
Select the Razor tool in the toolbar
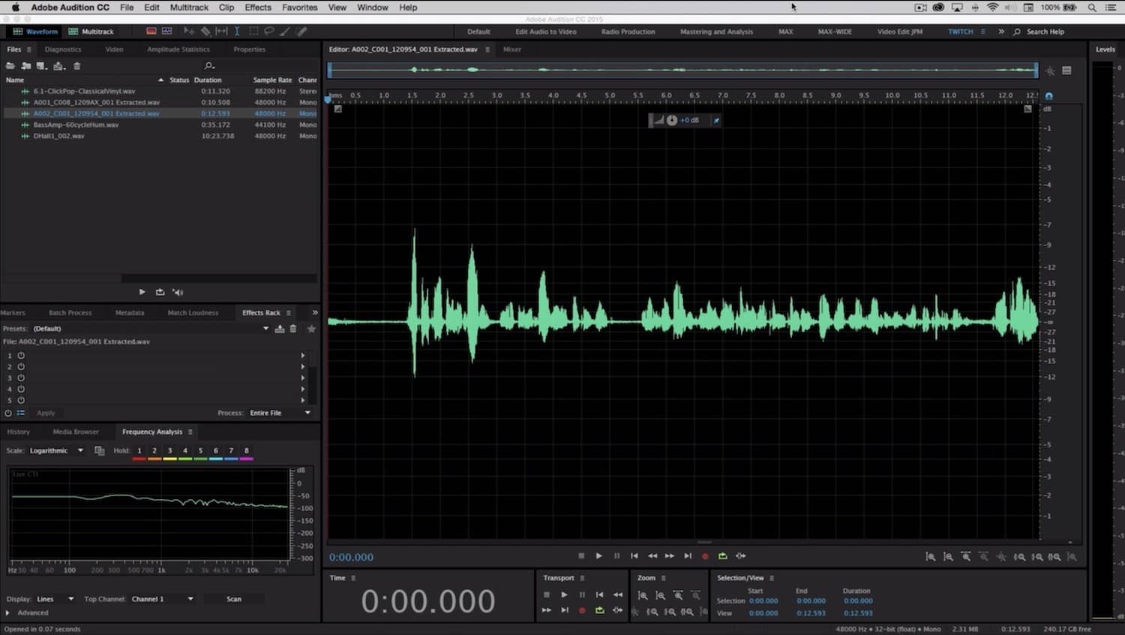tap(205, 31)
